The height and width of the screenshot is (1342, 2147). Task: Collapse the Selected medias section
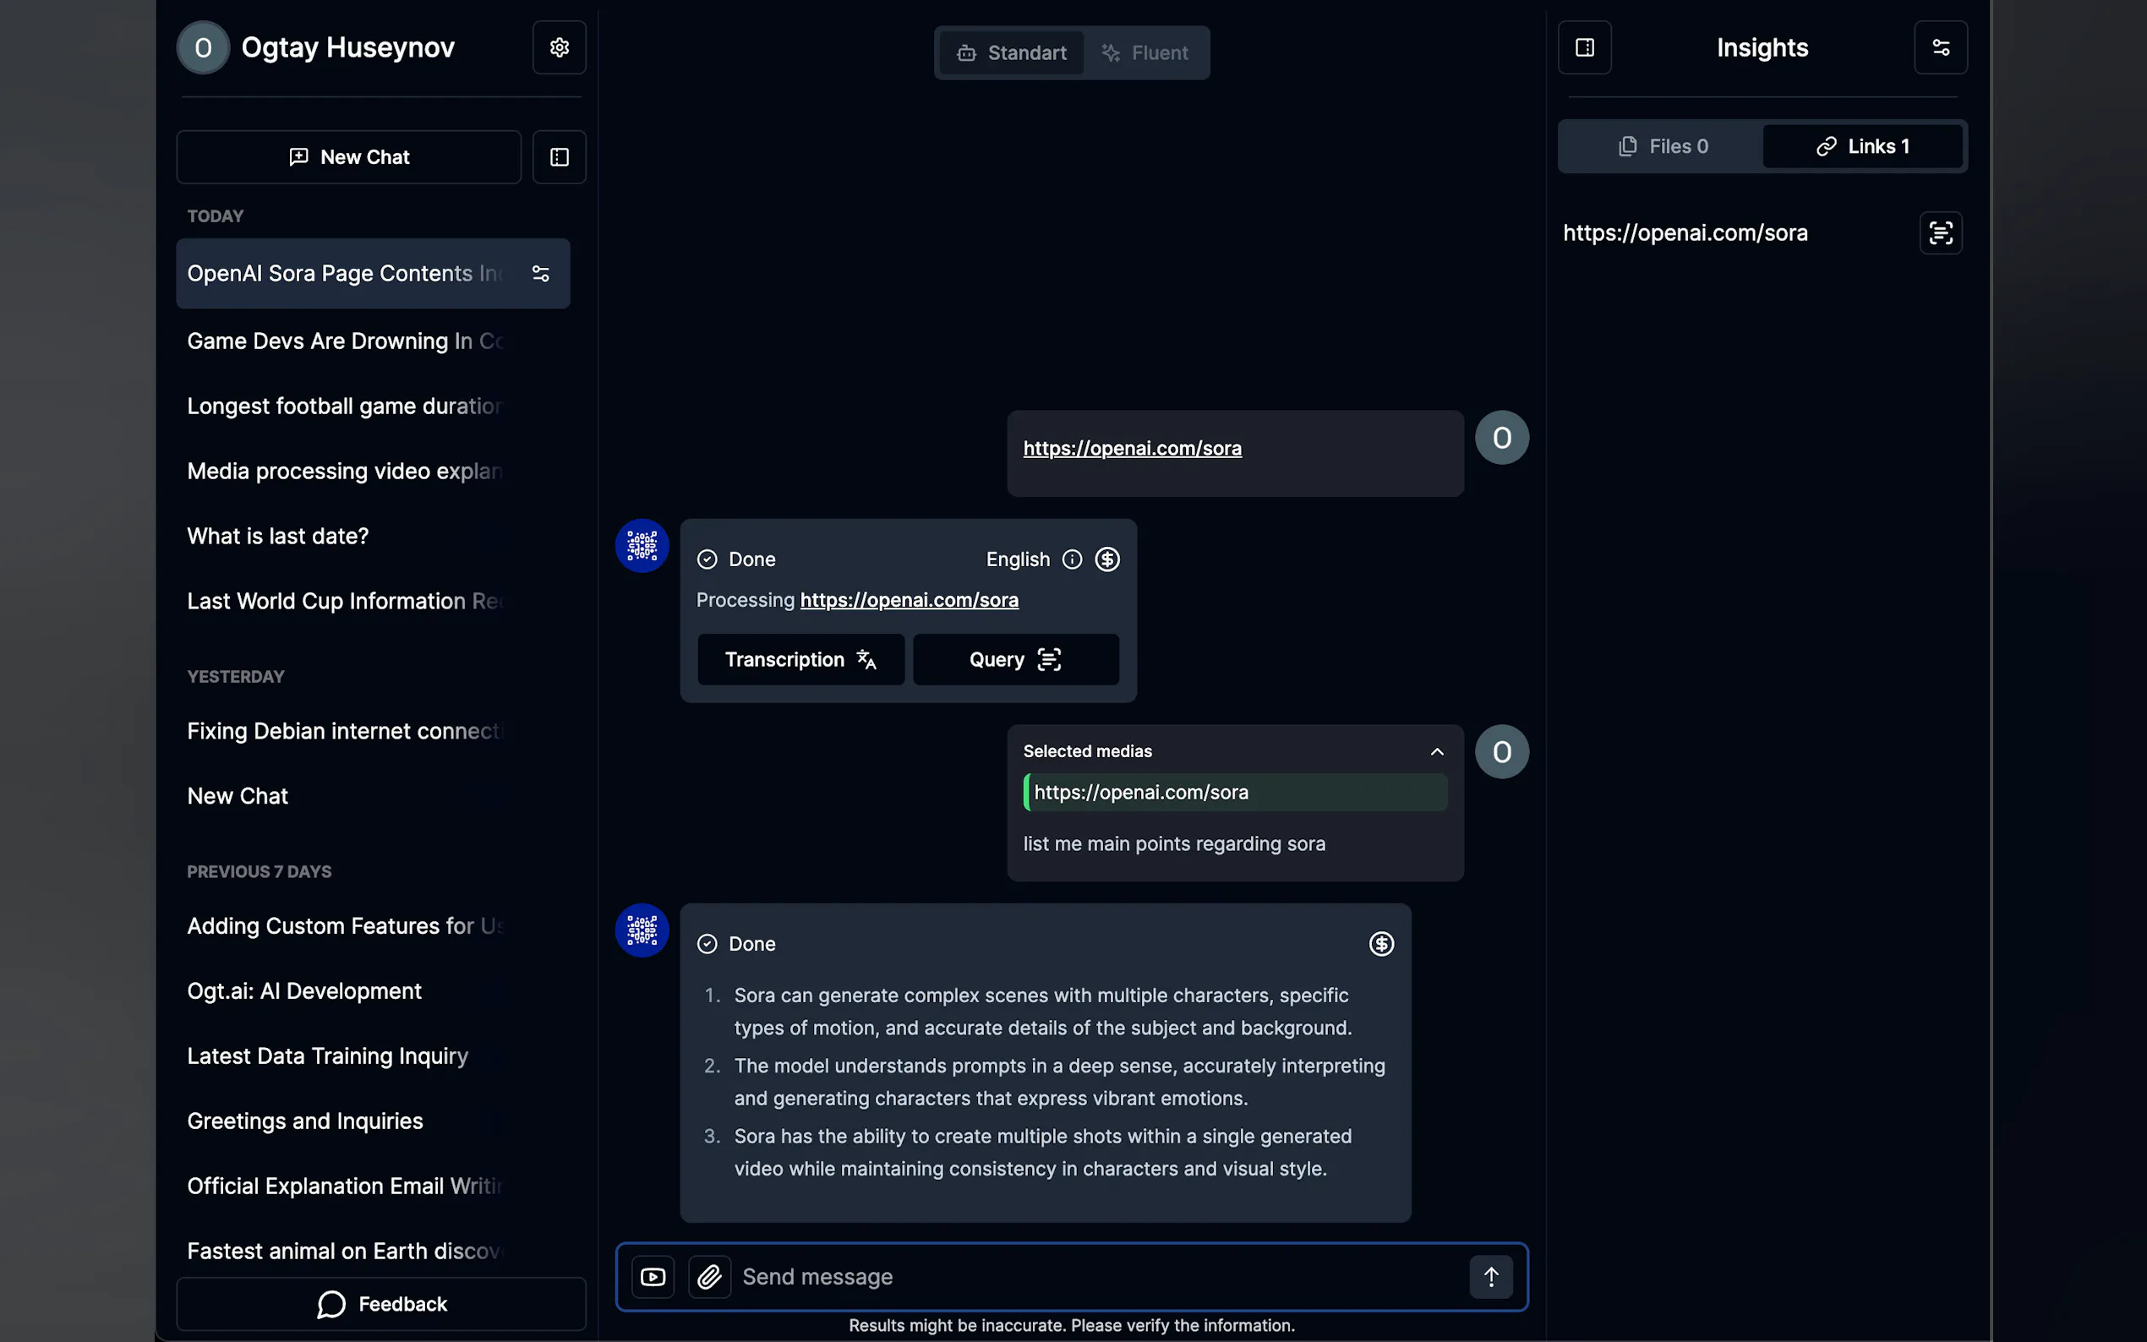(1437, 752)
